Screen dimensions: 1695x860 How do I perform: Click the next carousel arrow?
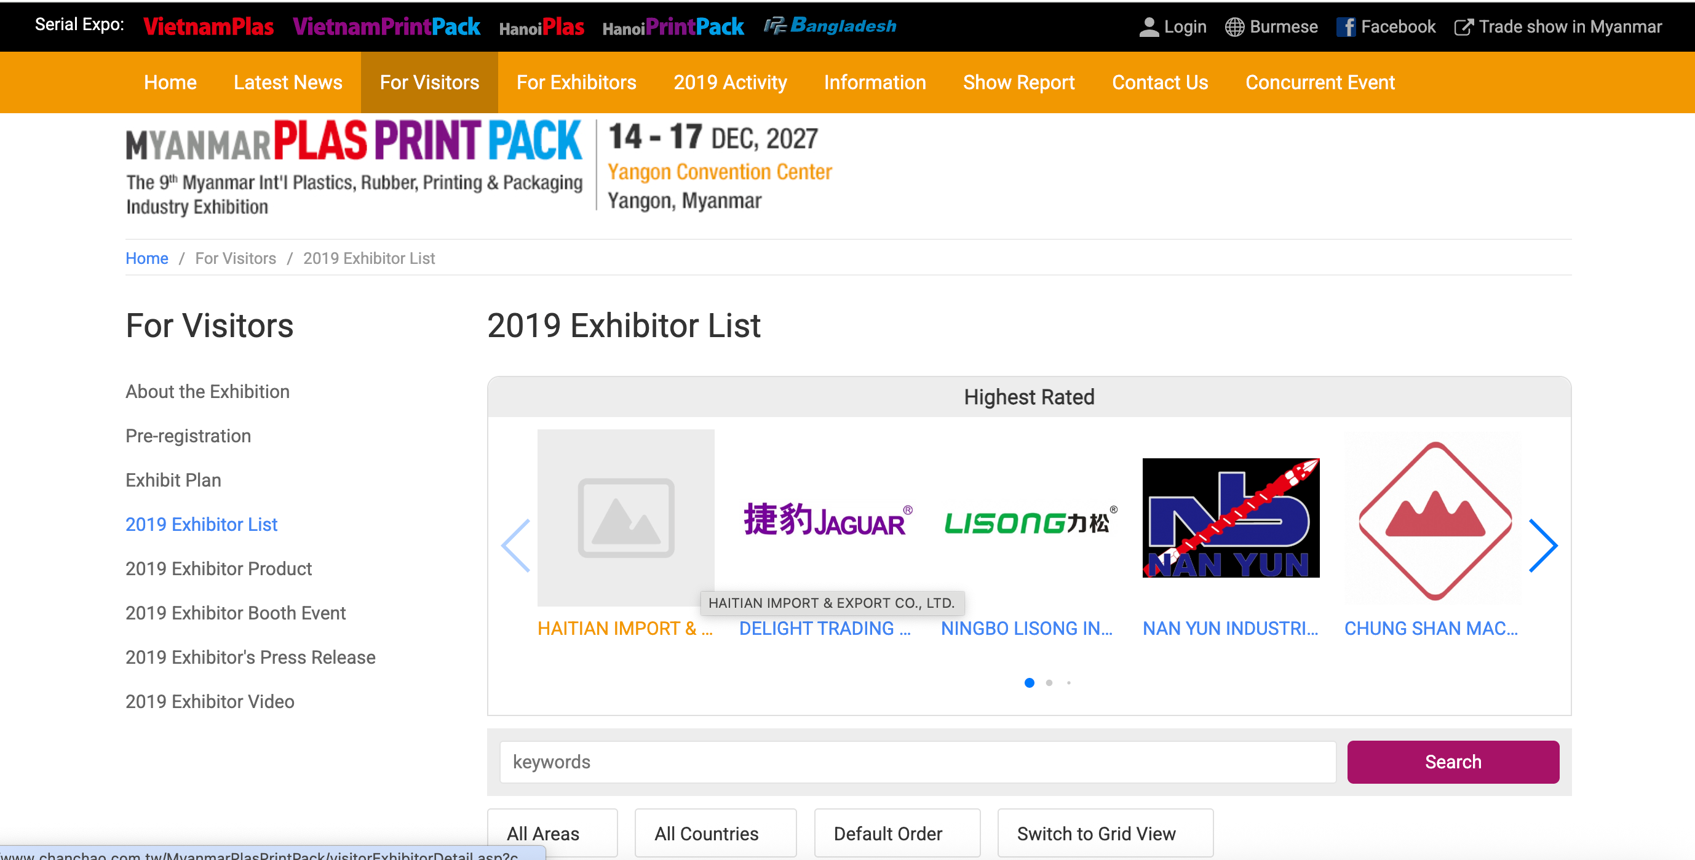1542,546
